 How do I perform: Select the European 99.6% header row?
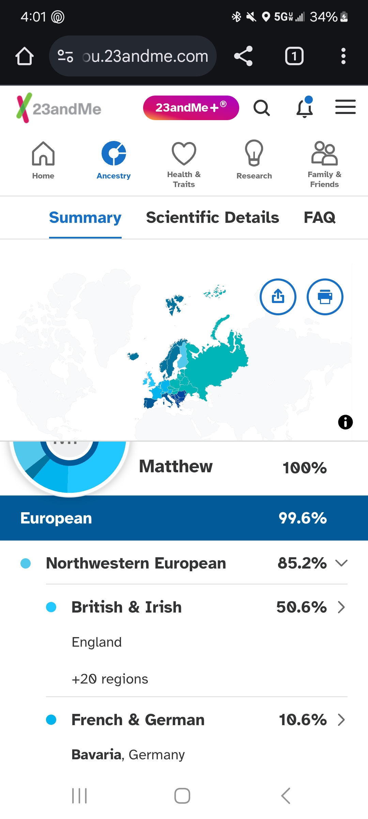pyautogui.click(x=184, y=518)
